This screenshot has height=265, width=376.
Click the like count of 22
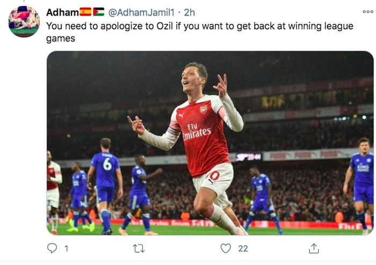243,248
